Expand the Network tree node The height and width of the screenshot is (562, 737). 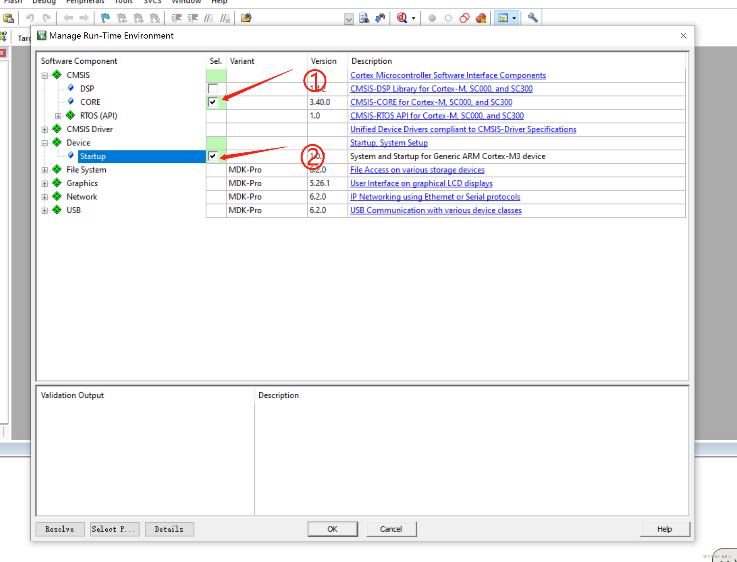[45, 197]
